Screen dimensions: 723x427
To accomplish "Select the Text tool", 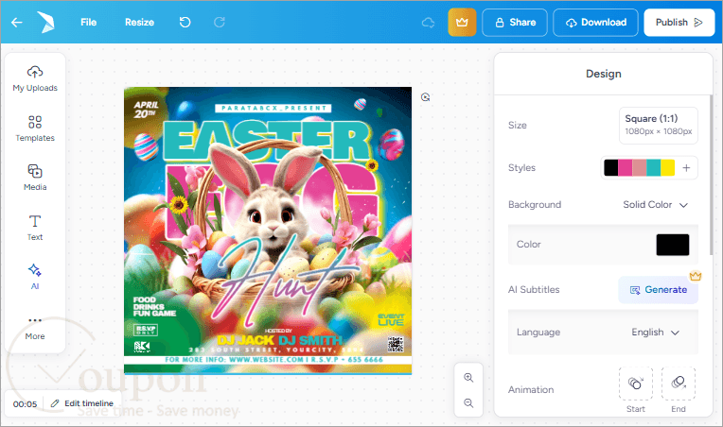I will pyautogui.click(x=35, y=228).
